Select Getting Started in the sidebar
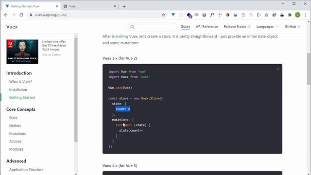 pos(22,97)
